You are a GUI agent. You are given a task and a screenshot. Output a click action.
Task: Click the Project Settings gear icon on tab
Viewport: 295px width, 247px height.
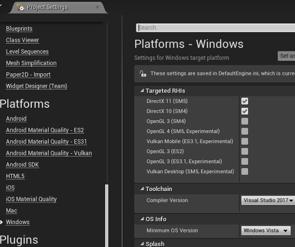(x=20, y=7)
